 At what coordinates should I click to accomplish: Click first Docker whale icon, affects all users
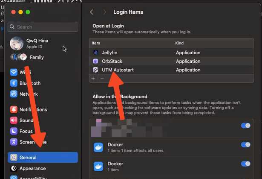[x=98, y=147]
